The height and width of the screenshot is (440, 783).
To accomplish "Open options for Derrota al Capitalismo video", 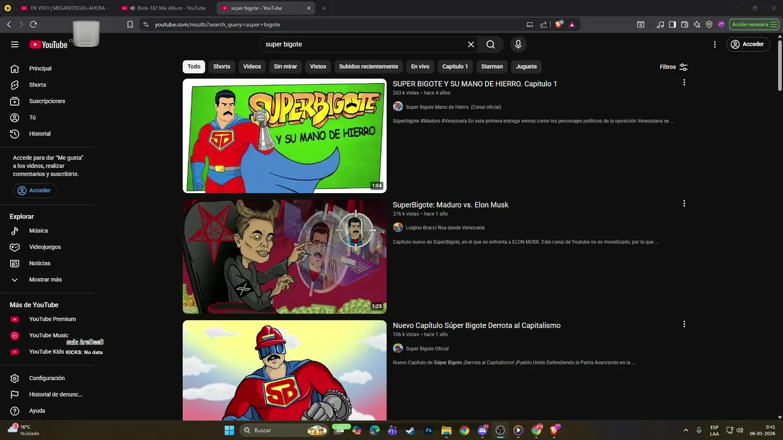I will [684, 324].
